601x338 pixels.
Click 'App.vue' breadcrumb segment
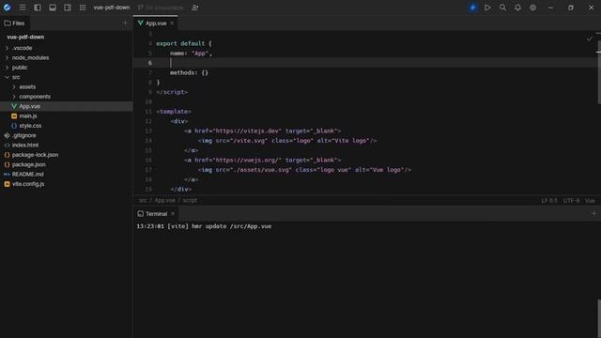[x=165, y=200]
